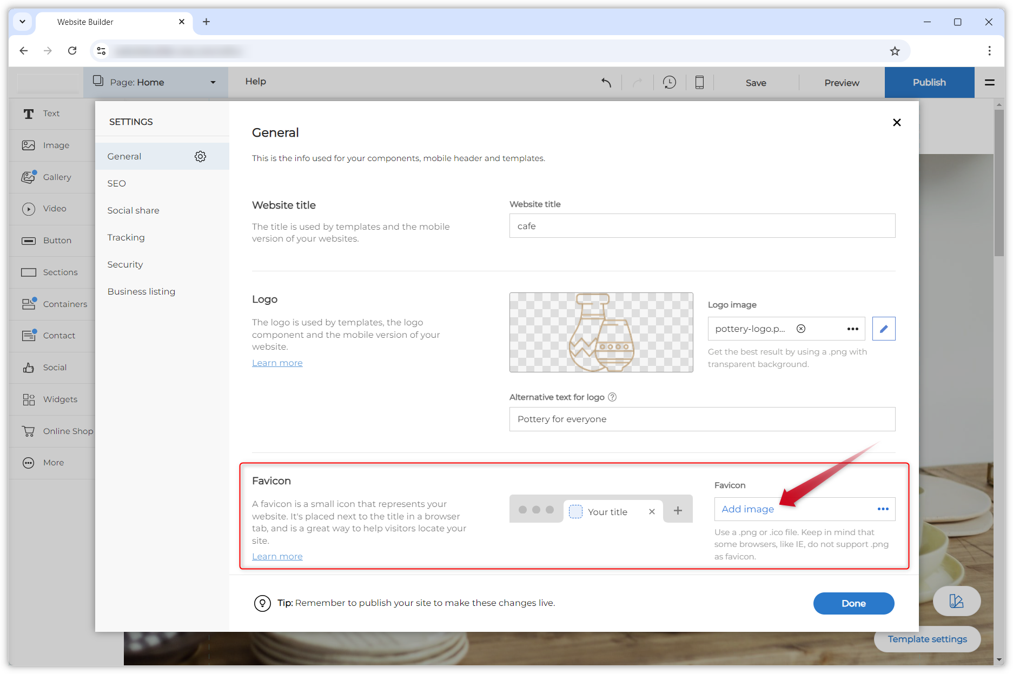Open the hamburger menu next to Publish

tap(989, 83)
